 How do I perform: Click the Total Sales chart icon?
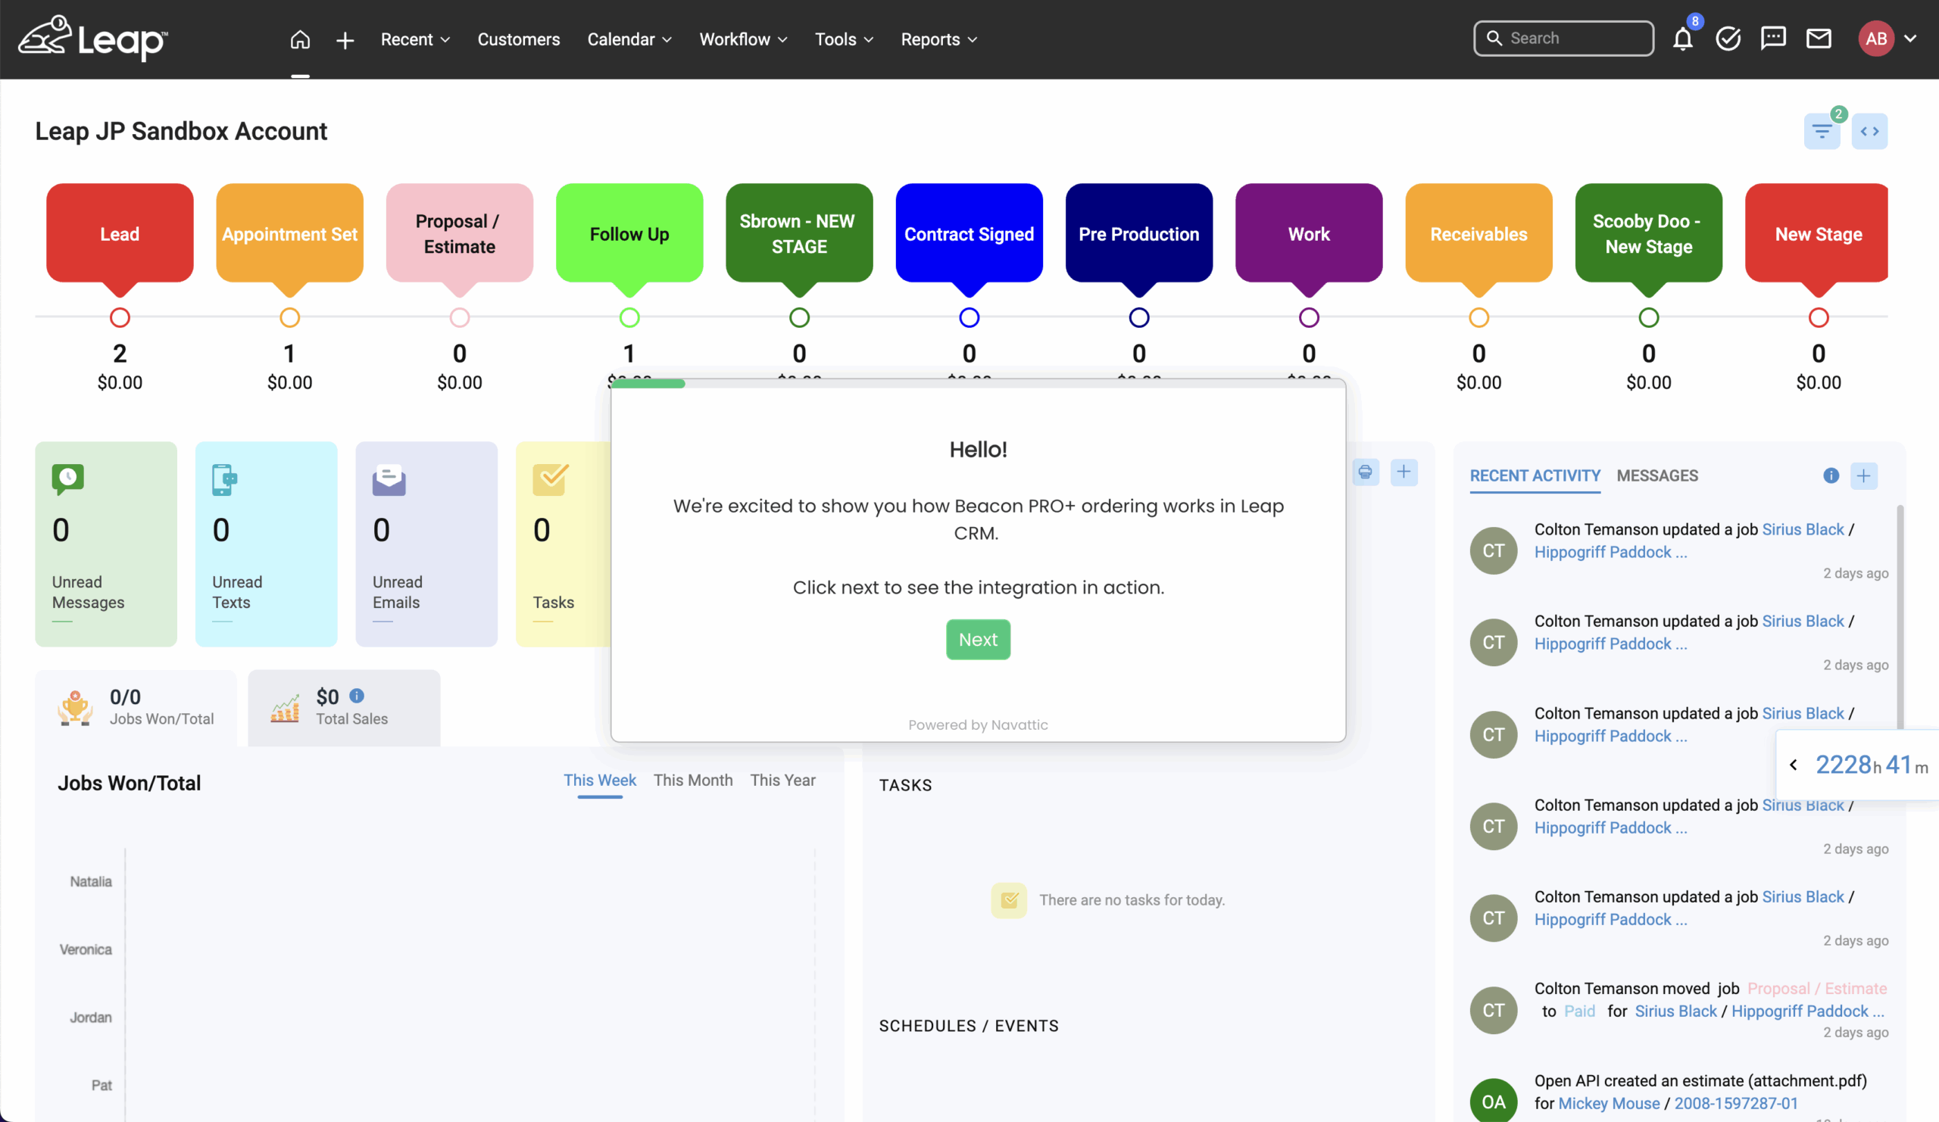285,708
